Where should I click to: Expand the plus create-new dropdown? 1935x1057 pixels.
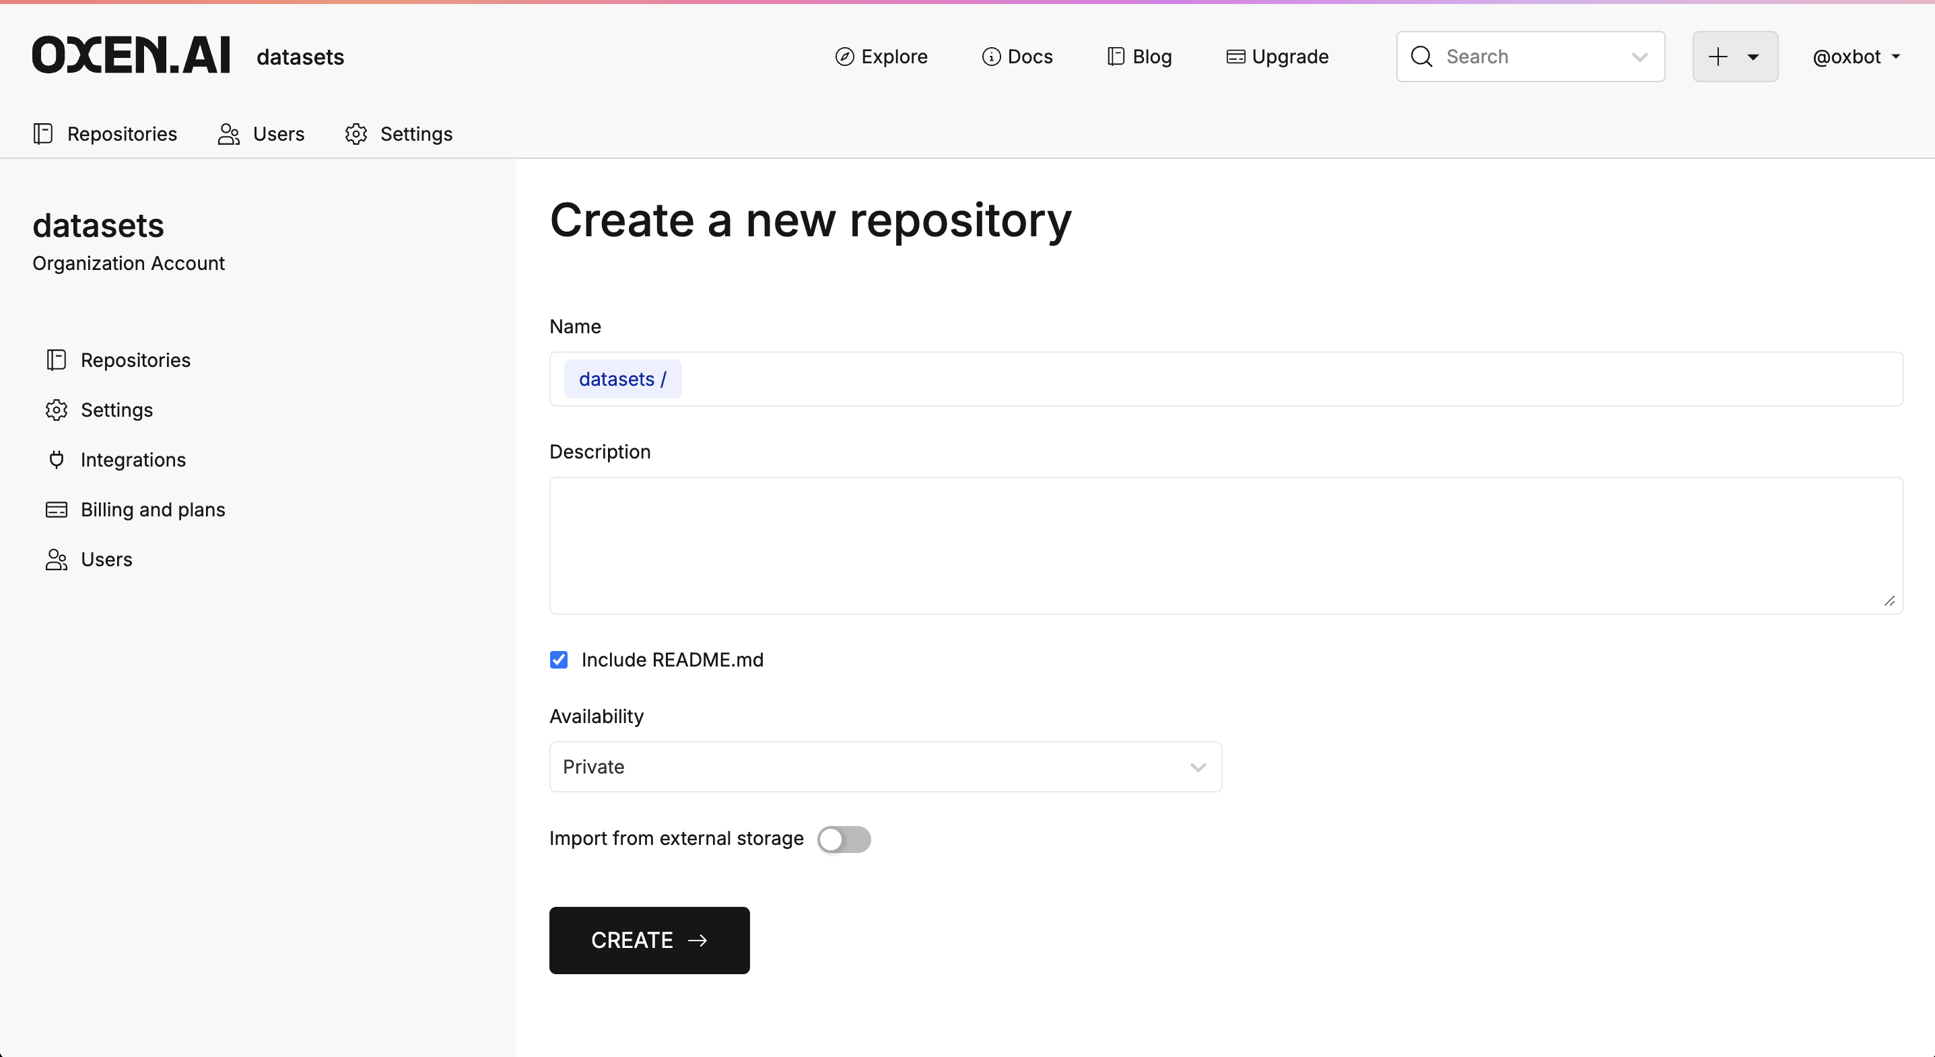pyautogui.click(x=1734, y=57)
